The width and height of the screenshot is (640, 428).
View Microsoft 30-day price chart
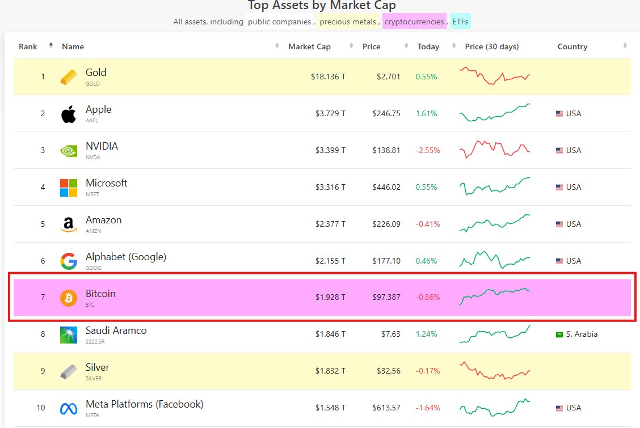point(495,186)
